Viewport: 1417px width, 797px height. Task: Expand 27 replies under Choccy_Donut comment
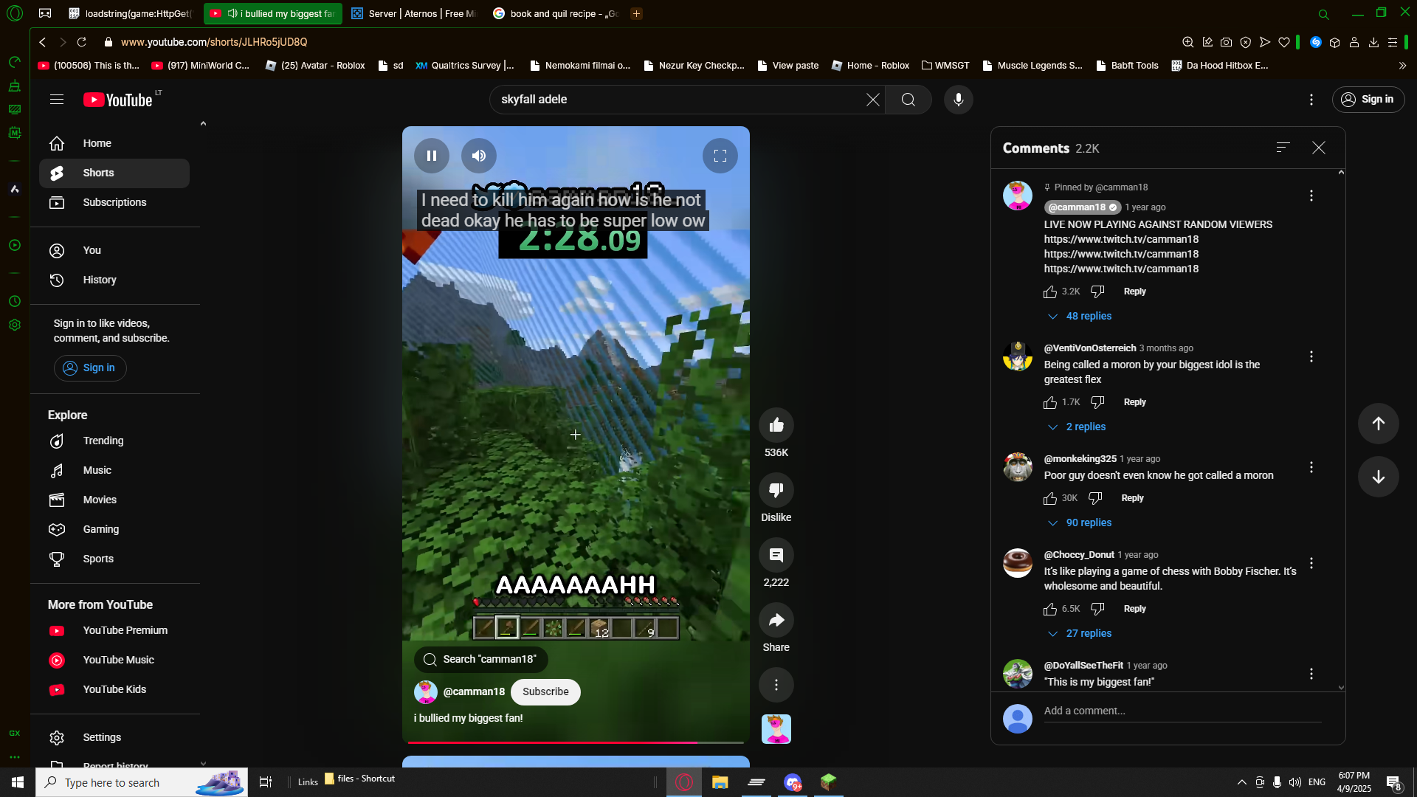point(1080,633)
